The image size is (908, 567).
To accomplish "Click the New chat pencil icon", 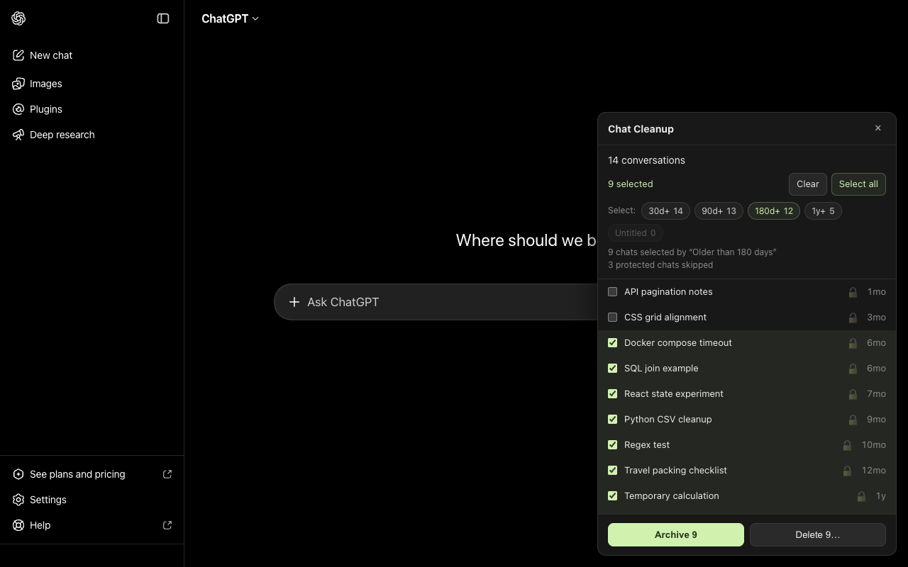I will click(x=18, y=55).
